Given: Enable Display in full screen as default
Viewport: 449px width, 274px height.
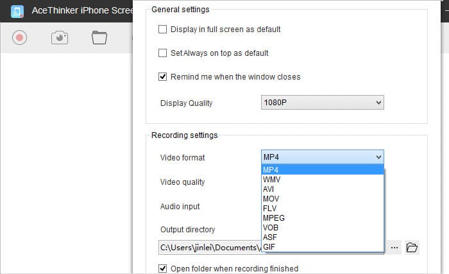Looking at the screenshot, I should [x=163, y=30].
